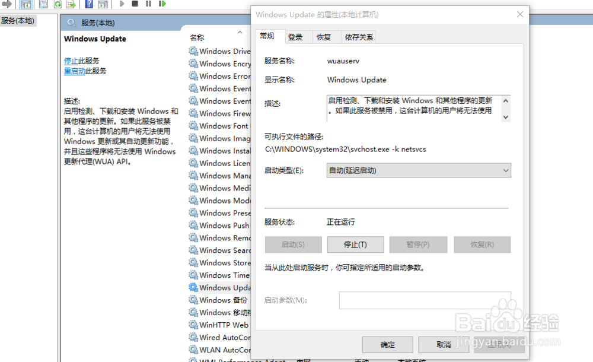Click the green refresh toolbar icon
The height and width of the screenshot is (362, 593).
pos(58,4)
